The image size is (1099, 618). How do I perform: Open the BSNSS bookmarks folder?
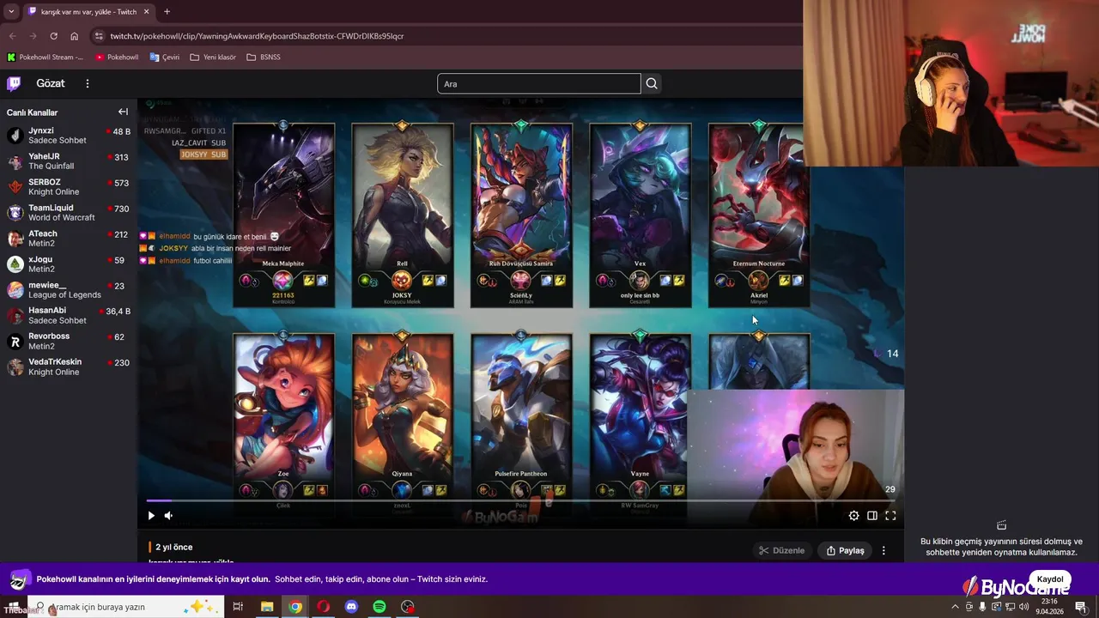point(264,57)
